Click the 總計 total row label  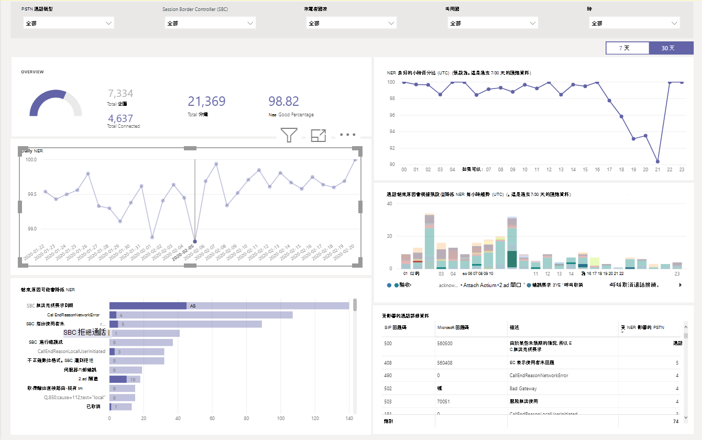pyautogui.click(x=389, y=421)
